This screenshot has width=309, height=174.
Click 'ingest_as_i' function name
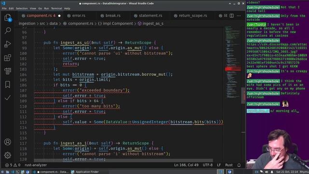tap(73, 143)
